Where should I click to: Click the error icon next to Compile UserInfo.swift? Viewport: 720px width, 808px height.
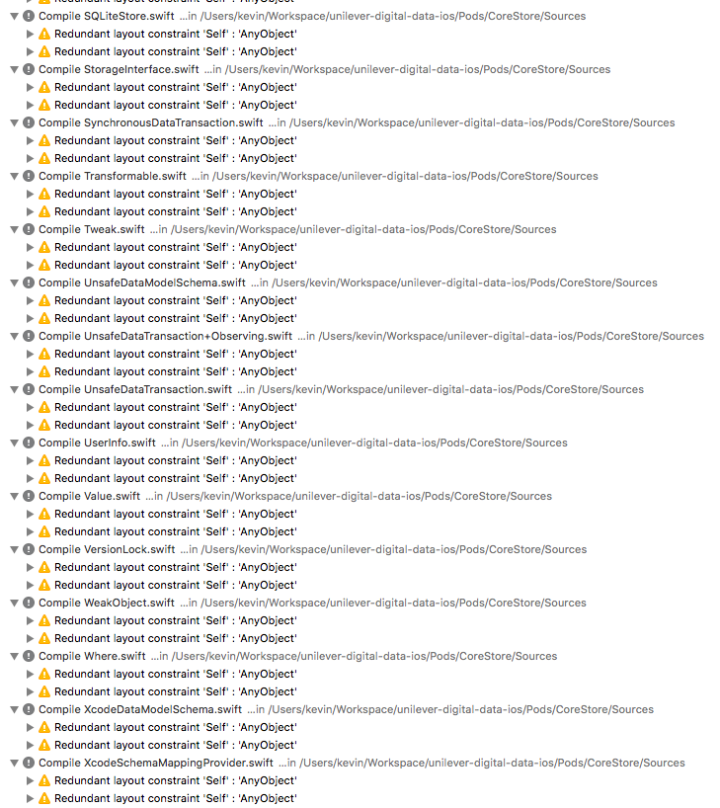(29, 443)
